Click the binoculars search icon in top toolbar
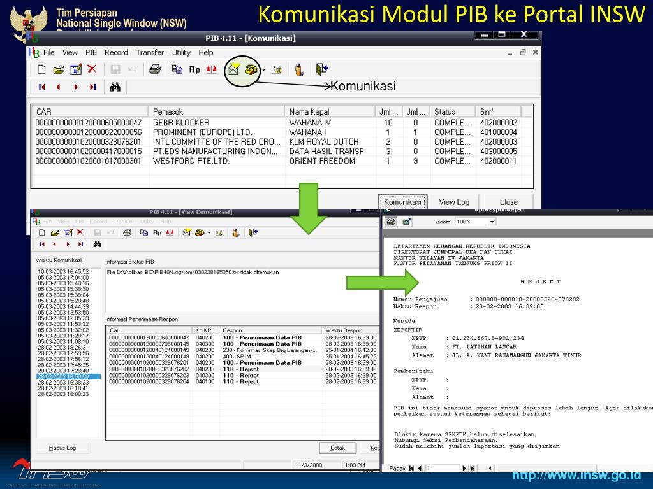 [115, 87]
